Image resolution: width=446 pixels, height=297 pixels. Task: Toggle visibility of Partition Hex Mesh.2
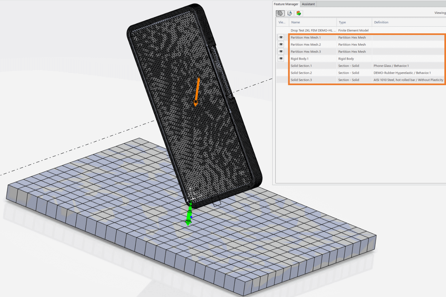tap(281, 45)
